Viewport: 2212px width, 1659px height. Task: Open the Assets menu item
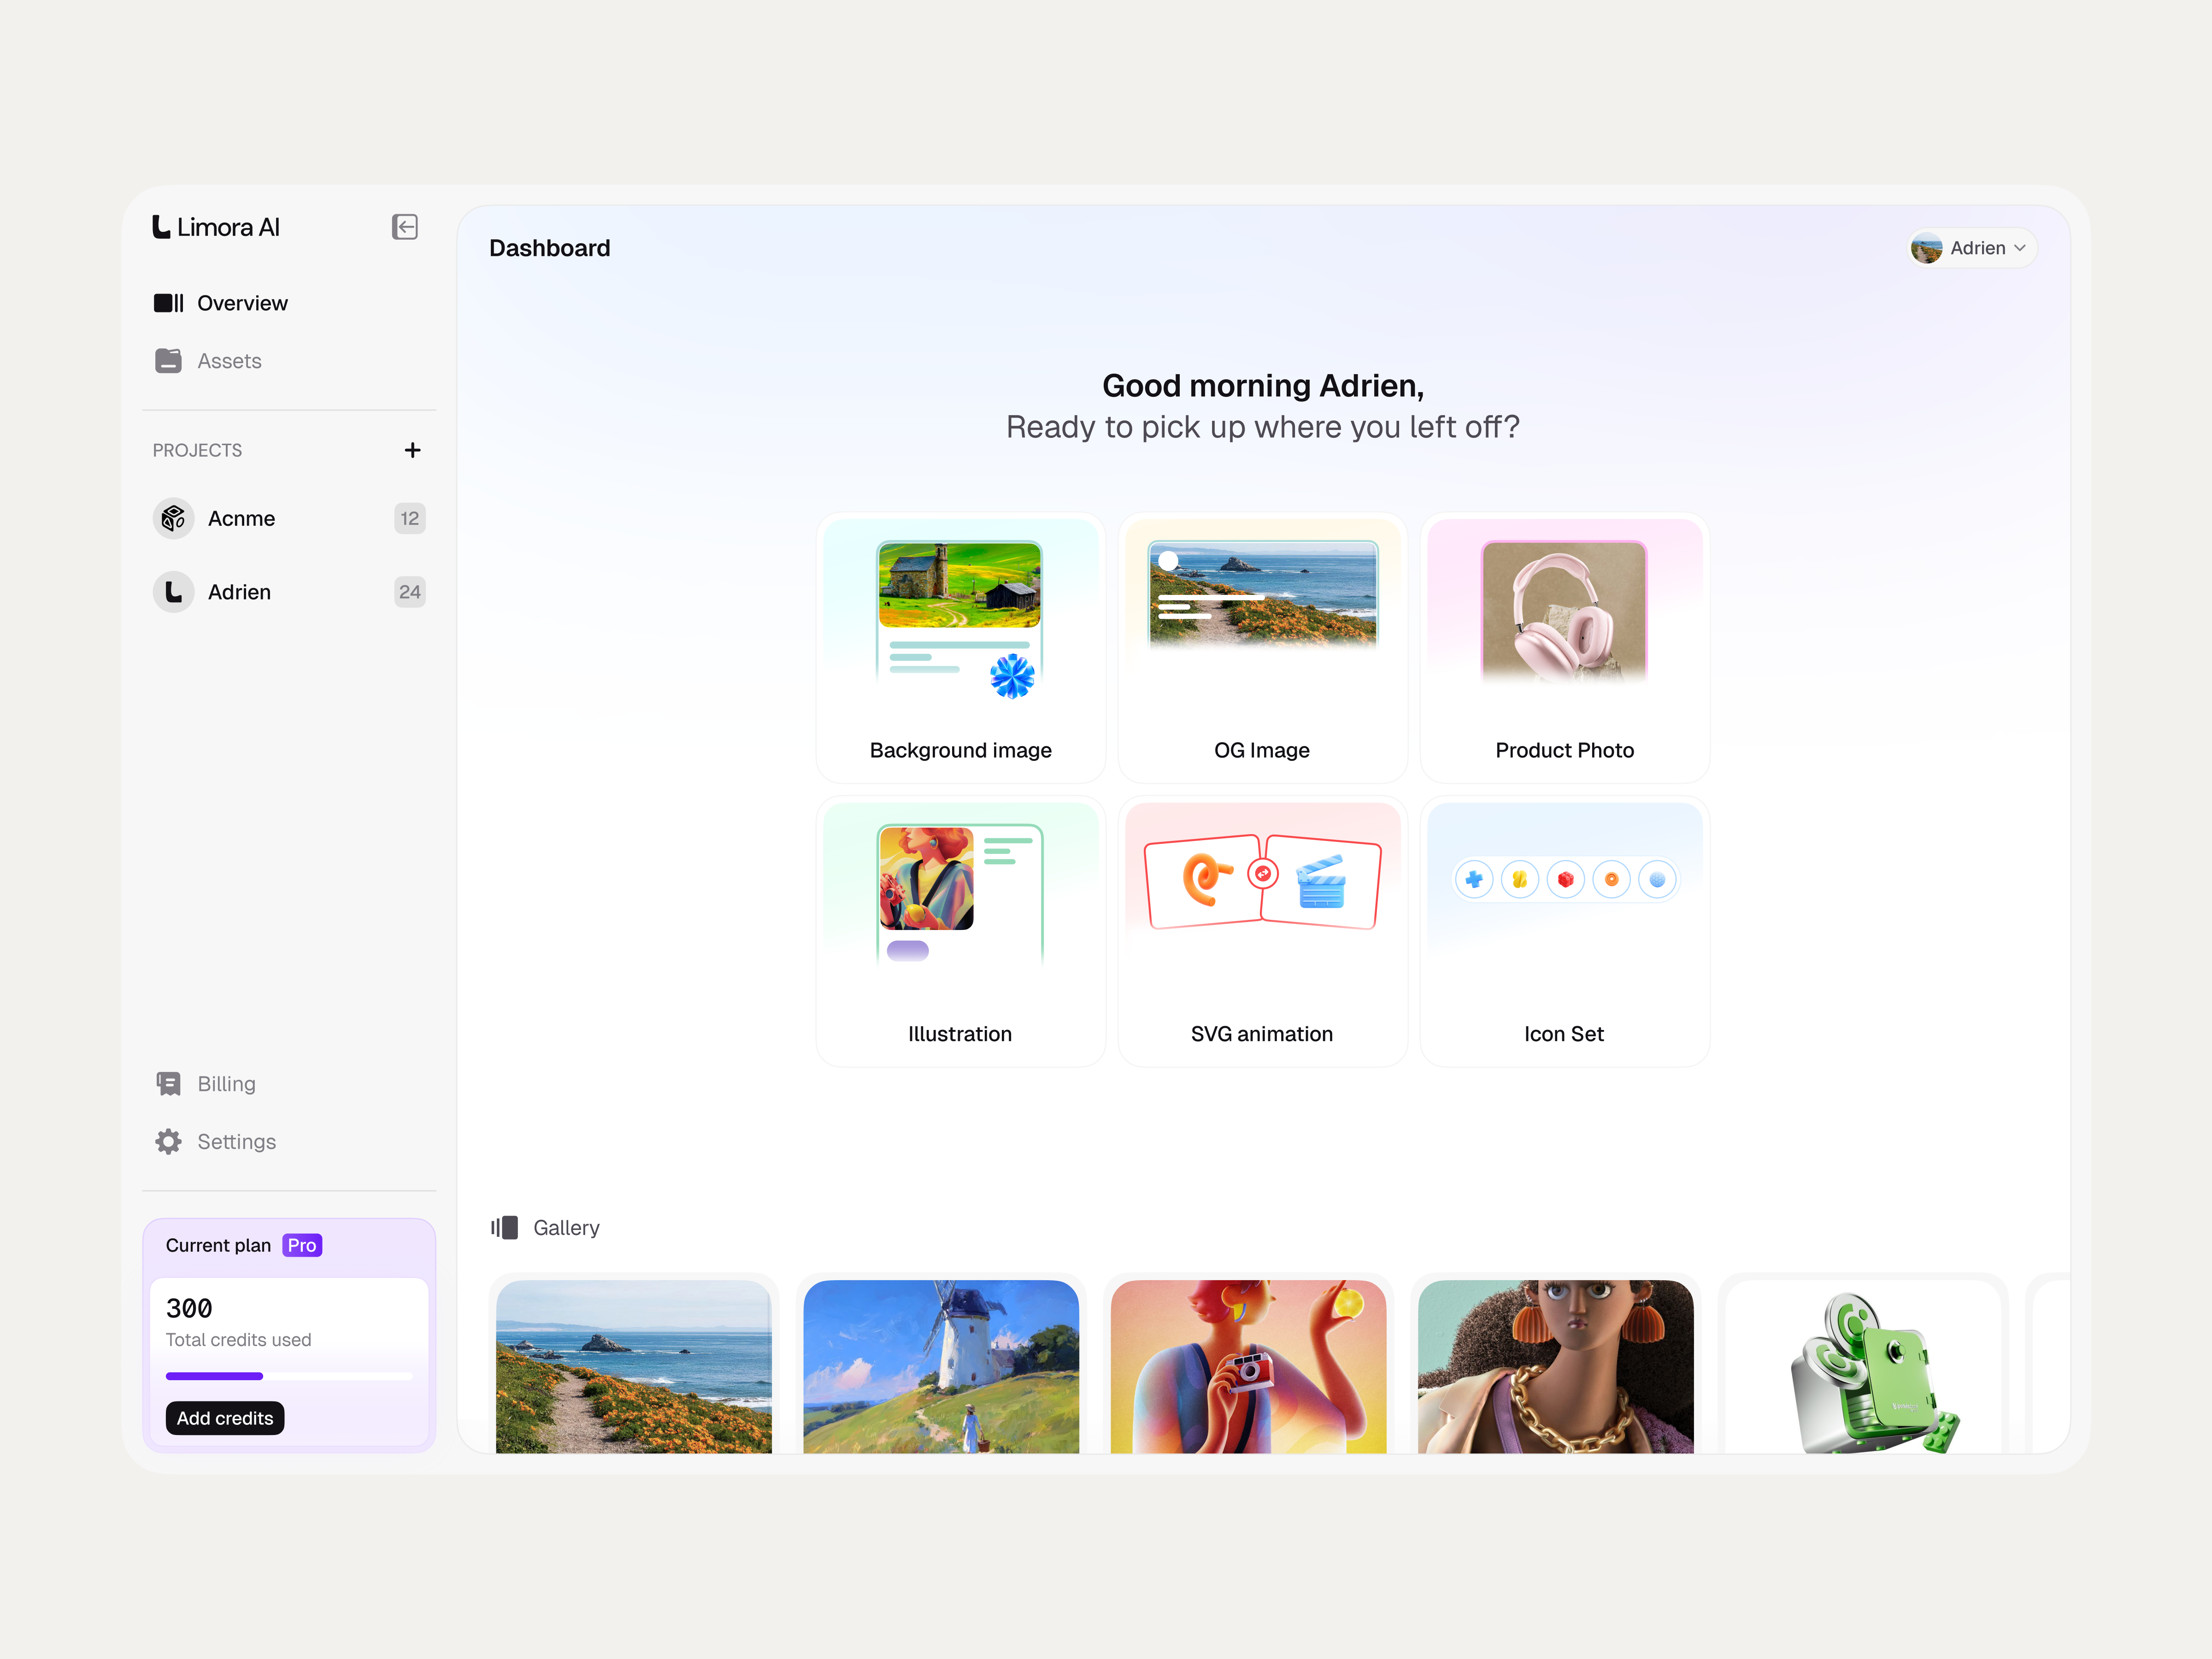(x=288, y=361)
